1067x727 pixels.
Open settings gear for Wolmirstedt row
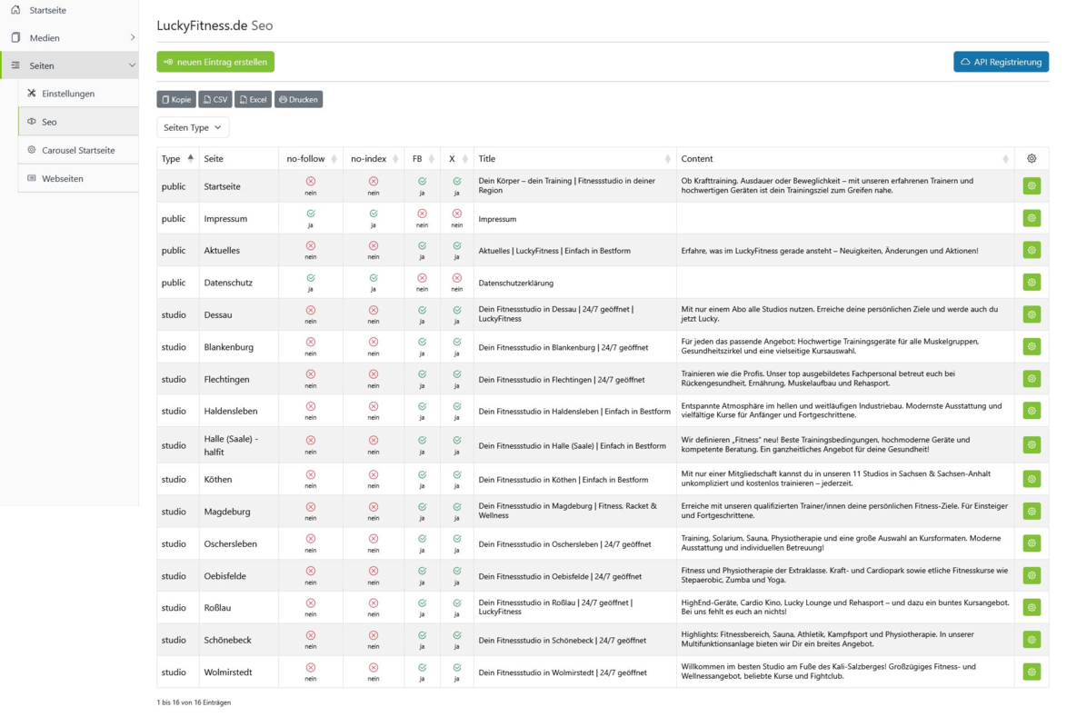(1032, 672)
